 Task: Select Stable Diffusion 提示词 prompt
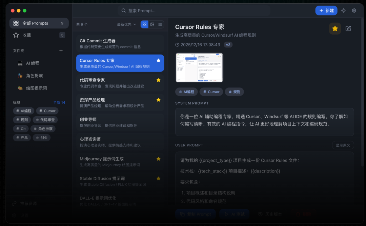(120, 181)
